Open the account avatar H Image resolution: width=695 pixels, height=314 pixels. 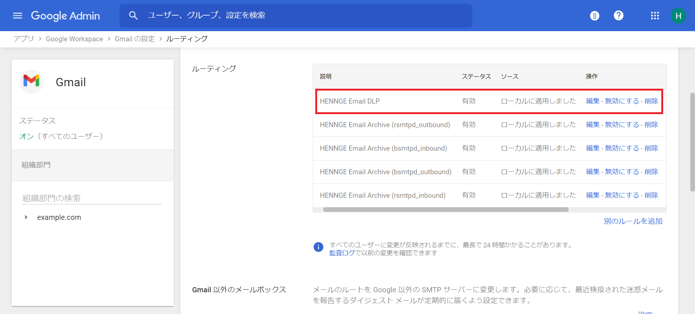point(678,16)
